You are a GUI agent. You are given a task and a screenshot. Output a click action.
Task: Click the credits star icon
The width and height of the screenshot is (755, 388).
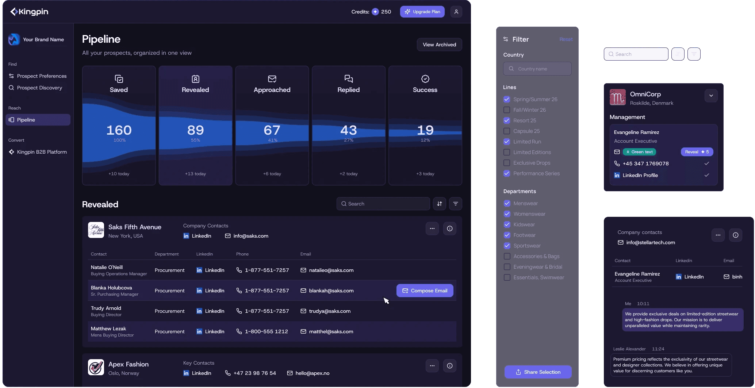[375, 12]
